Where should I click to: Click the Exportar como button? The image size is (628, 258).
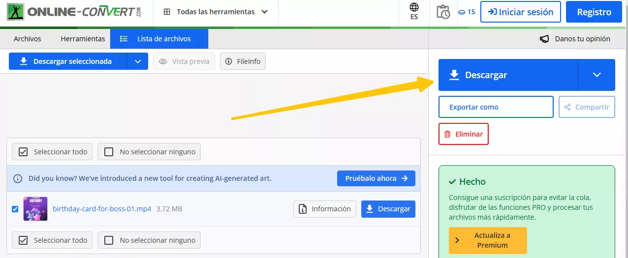(x=496, y=107)
